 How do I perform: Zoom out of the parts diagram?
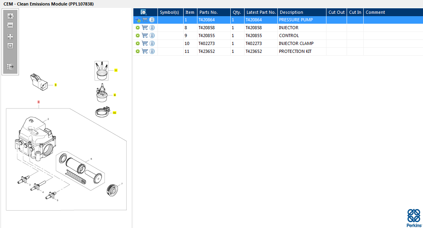pyautogui.click(x=10, y=26)
